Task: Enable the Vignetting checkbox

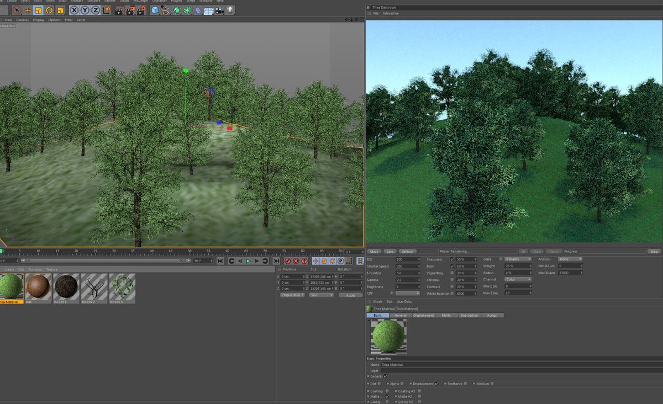Action: click(452, 273)
